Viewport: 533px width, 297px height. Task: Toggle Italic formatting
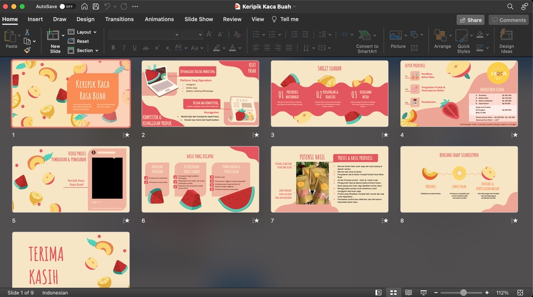point(124,48)
